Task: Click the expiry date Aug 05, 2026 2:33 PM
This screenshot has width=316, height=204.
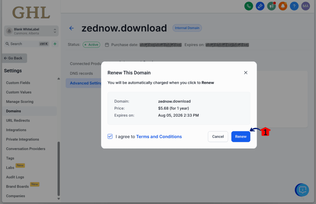Action: (x=178, y=116)
